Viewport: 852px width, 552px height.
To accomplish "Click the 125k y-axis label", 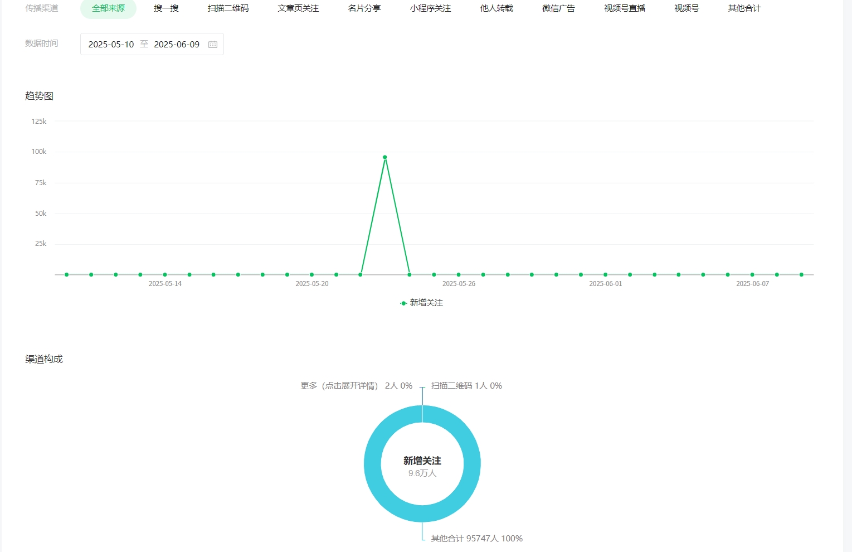I will pyautogui.click(x=39, y=122).
